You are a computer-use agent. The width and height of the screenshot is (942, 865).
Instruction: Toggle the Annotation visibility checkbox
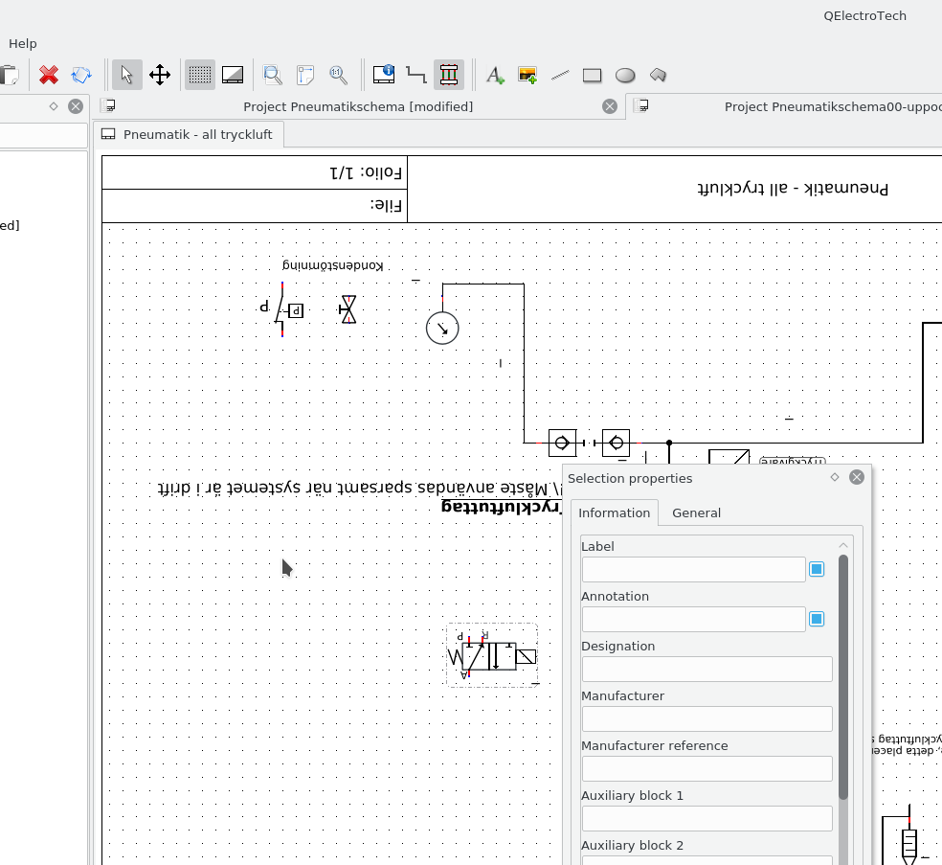click(817, 619)
